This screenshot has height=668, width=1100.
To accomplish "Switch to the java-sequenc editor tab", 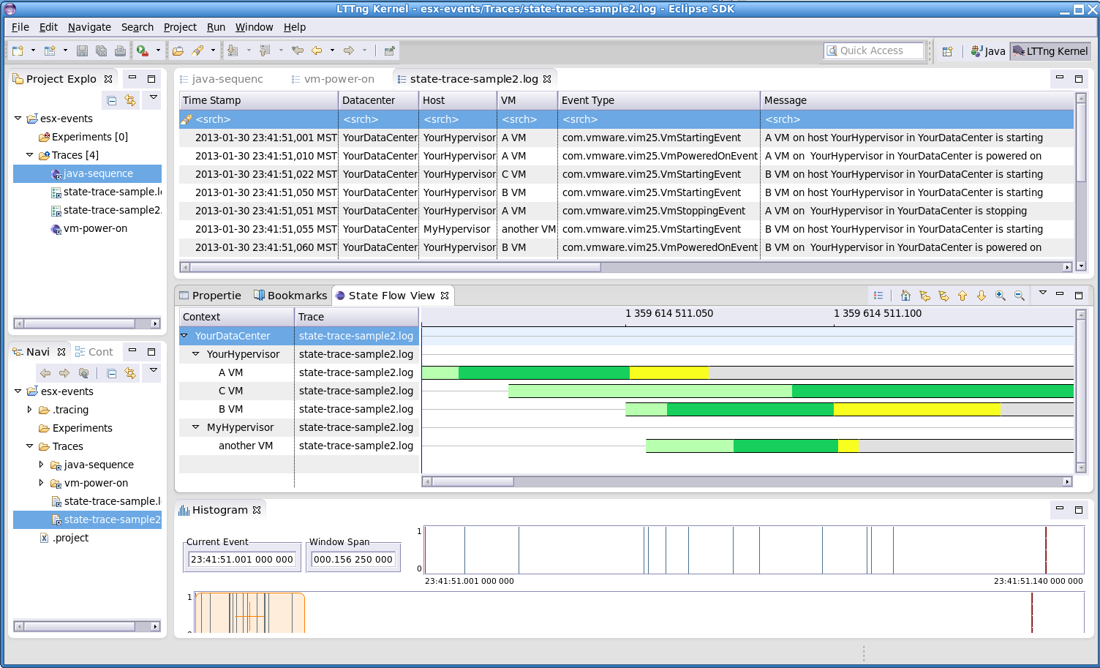I will 222,79.
